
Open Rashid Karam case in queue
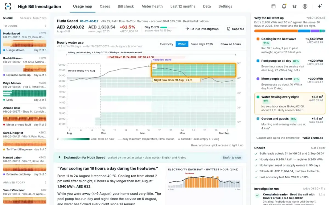25,66
